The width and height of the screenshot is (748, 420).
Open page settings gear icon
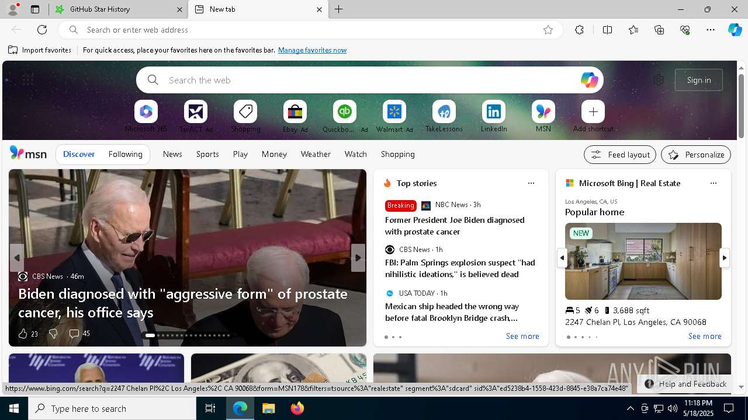pyautogui.click(x=659, y=80)
